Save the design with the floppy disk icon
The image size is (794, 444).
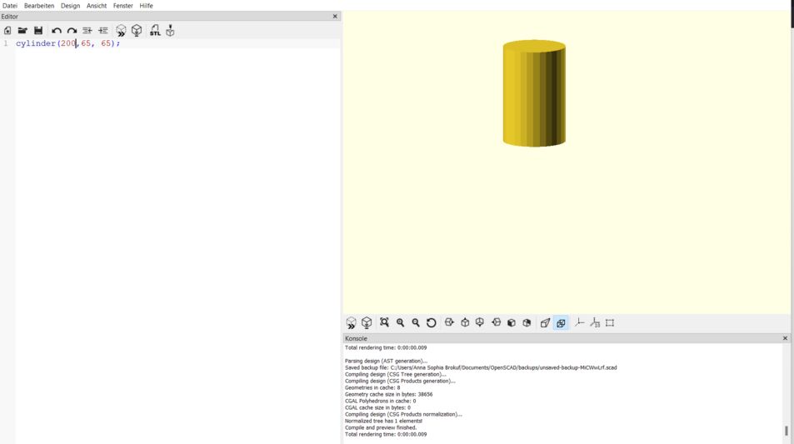pos(38,31)
